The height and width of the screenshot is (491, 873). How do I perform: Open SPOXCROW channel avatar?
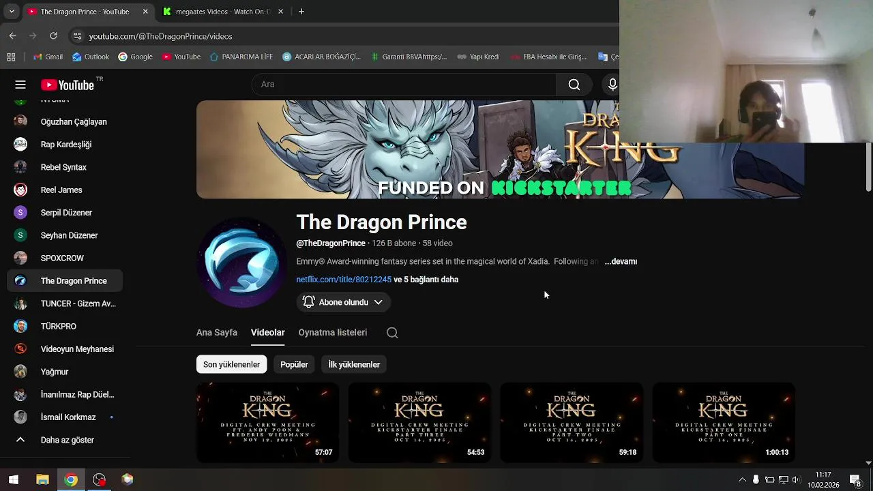click(20, 258)
